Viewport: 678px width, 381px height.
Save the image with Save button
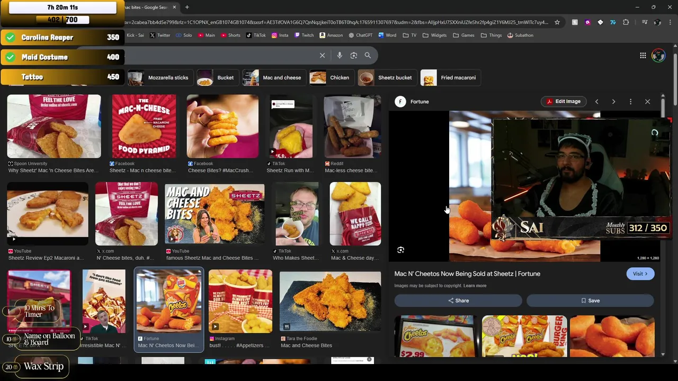[x=590, y=301]
